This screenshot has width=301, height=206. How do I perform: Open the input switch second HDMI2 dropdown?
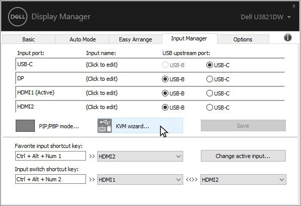tap(243, 180)
